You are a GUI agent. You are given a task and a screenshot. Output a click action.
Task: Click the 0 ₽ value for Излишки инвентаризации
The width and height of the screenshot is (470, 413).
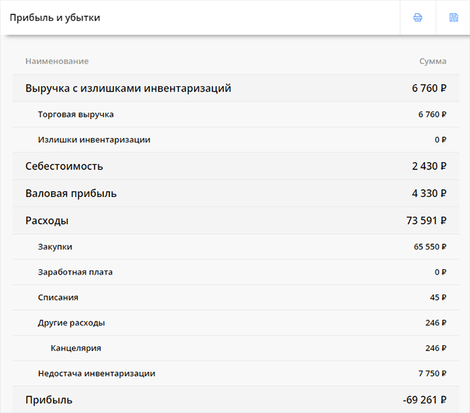click(440, 140)
